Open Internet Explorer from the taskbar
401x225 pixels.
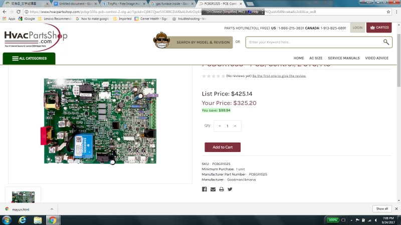pos(22,220)
